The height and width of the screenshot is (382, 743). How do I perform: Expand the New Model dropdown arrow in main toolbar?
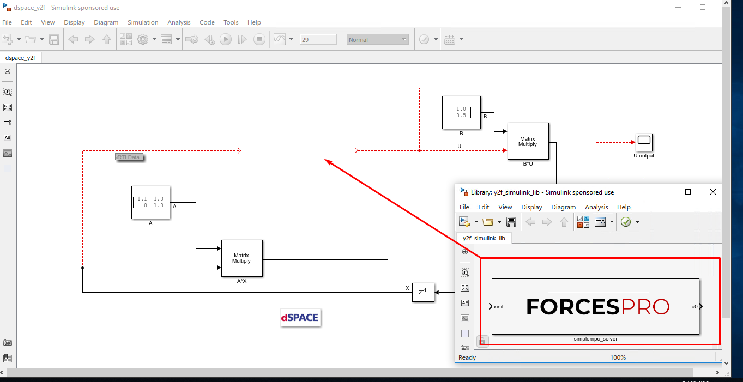click(19, 39)
